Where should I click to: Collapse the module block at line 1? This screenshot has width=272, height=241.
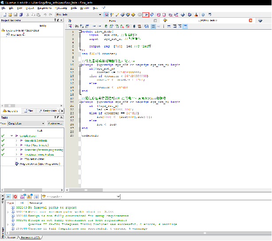click(80, 31)
